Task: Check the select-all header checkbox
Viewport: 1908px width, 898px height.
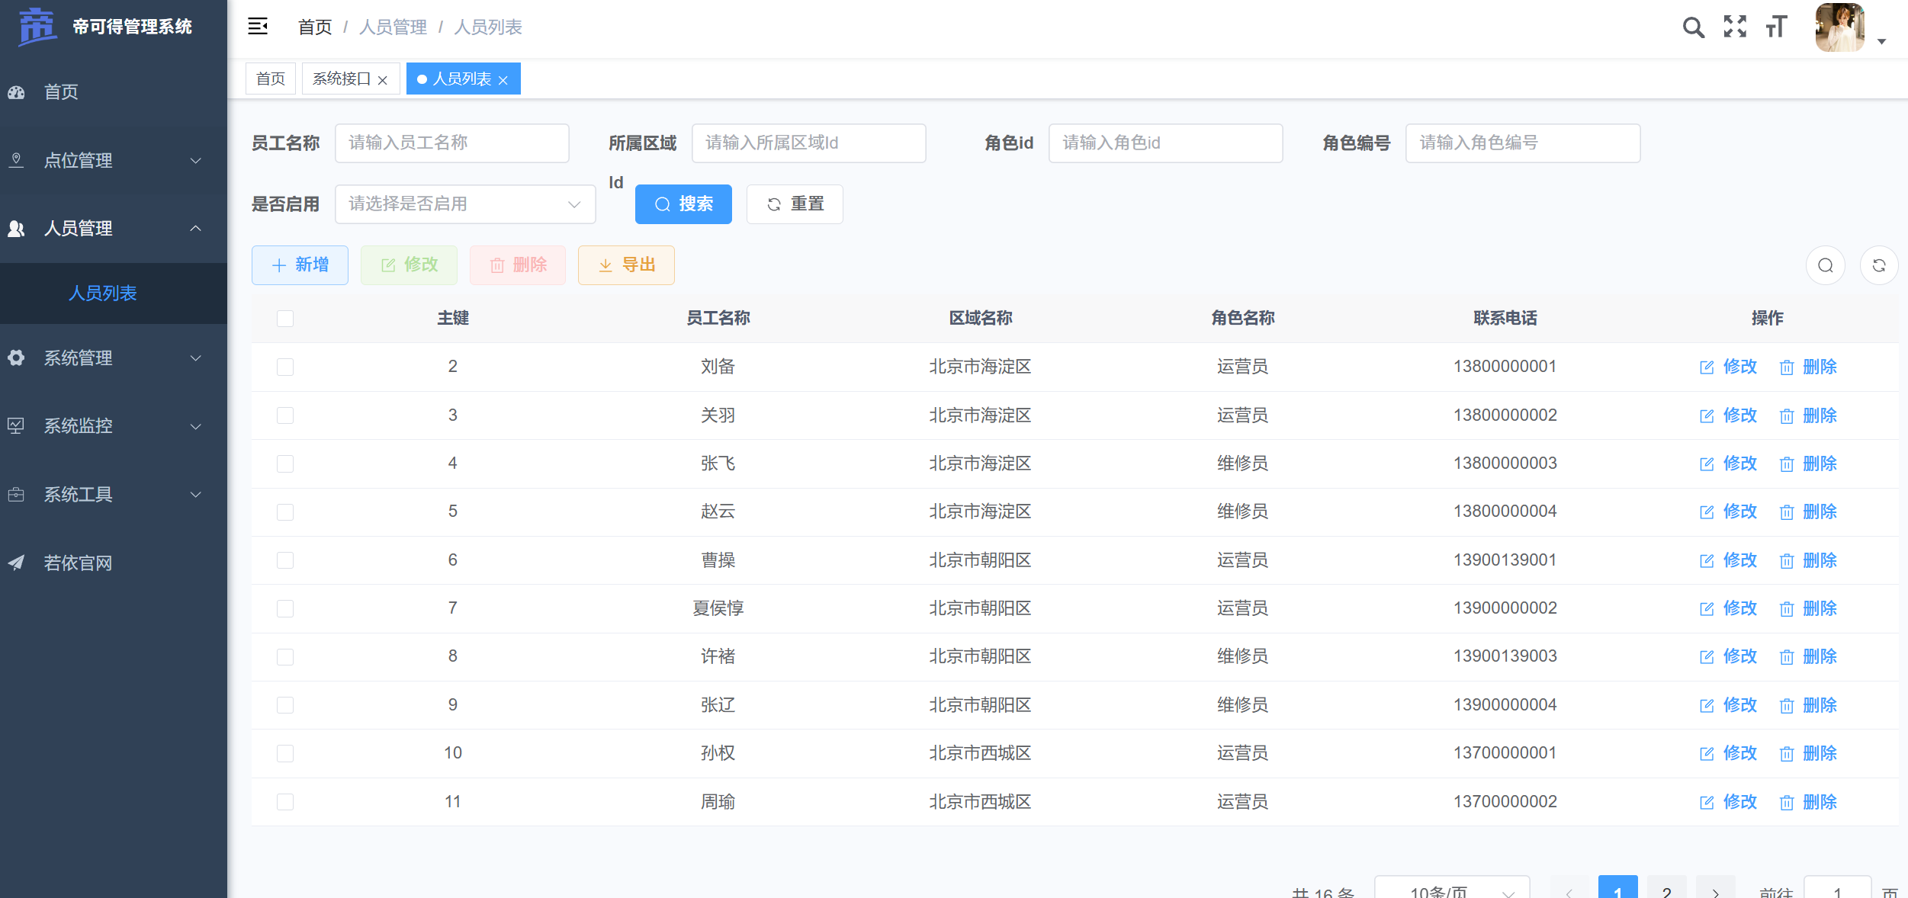Action: pos(285,319)
